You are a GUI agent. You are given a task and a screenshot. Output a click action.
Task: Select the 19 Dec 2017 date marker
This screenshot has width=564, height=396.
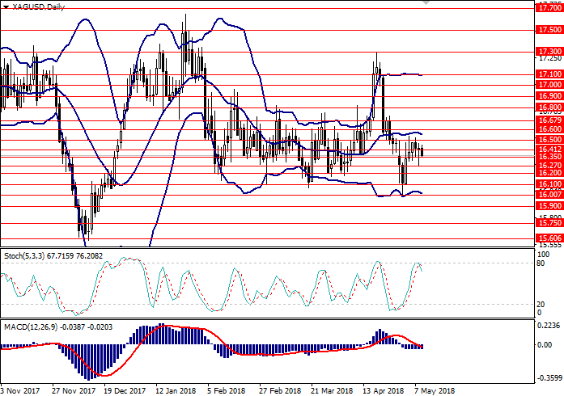point(121,390)
